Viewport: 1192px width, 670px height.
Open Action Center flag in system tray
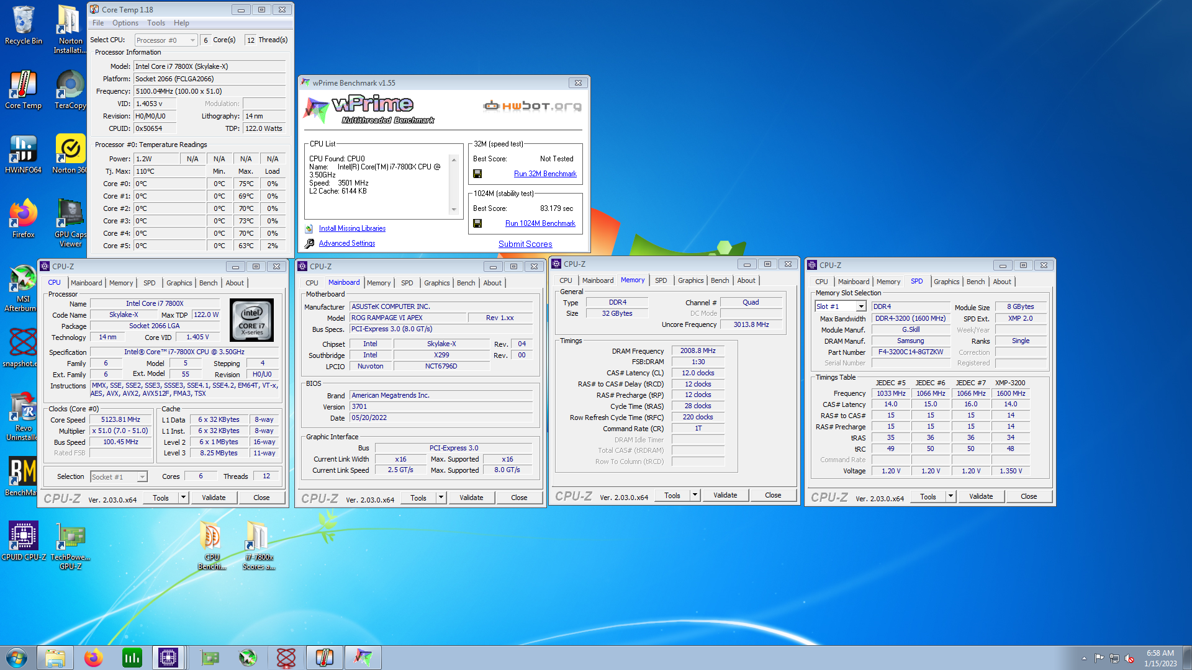[1099, 658]
